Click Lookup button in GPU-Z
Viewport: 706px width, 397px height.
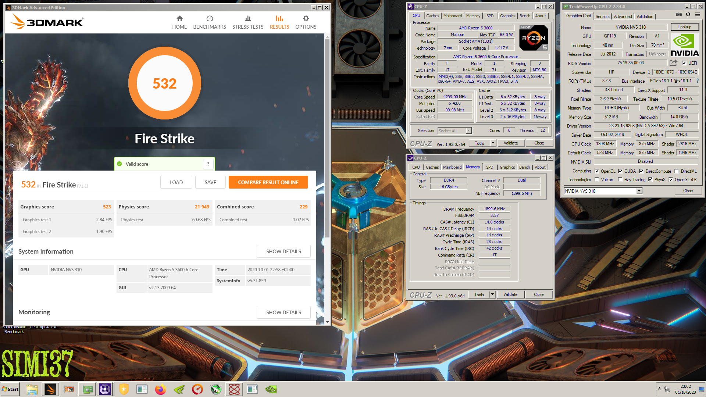pyautogui.click(x=685, y=27)
